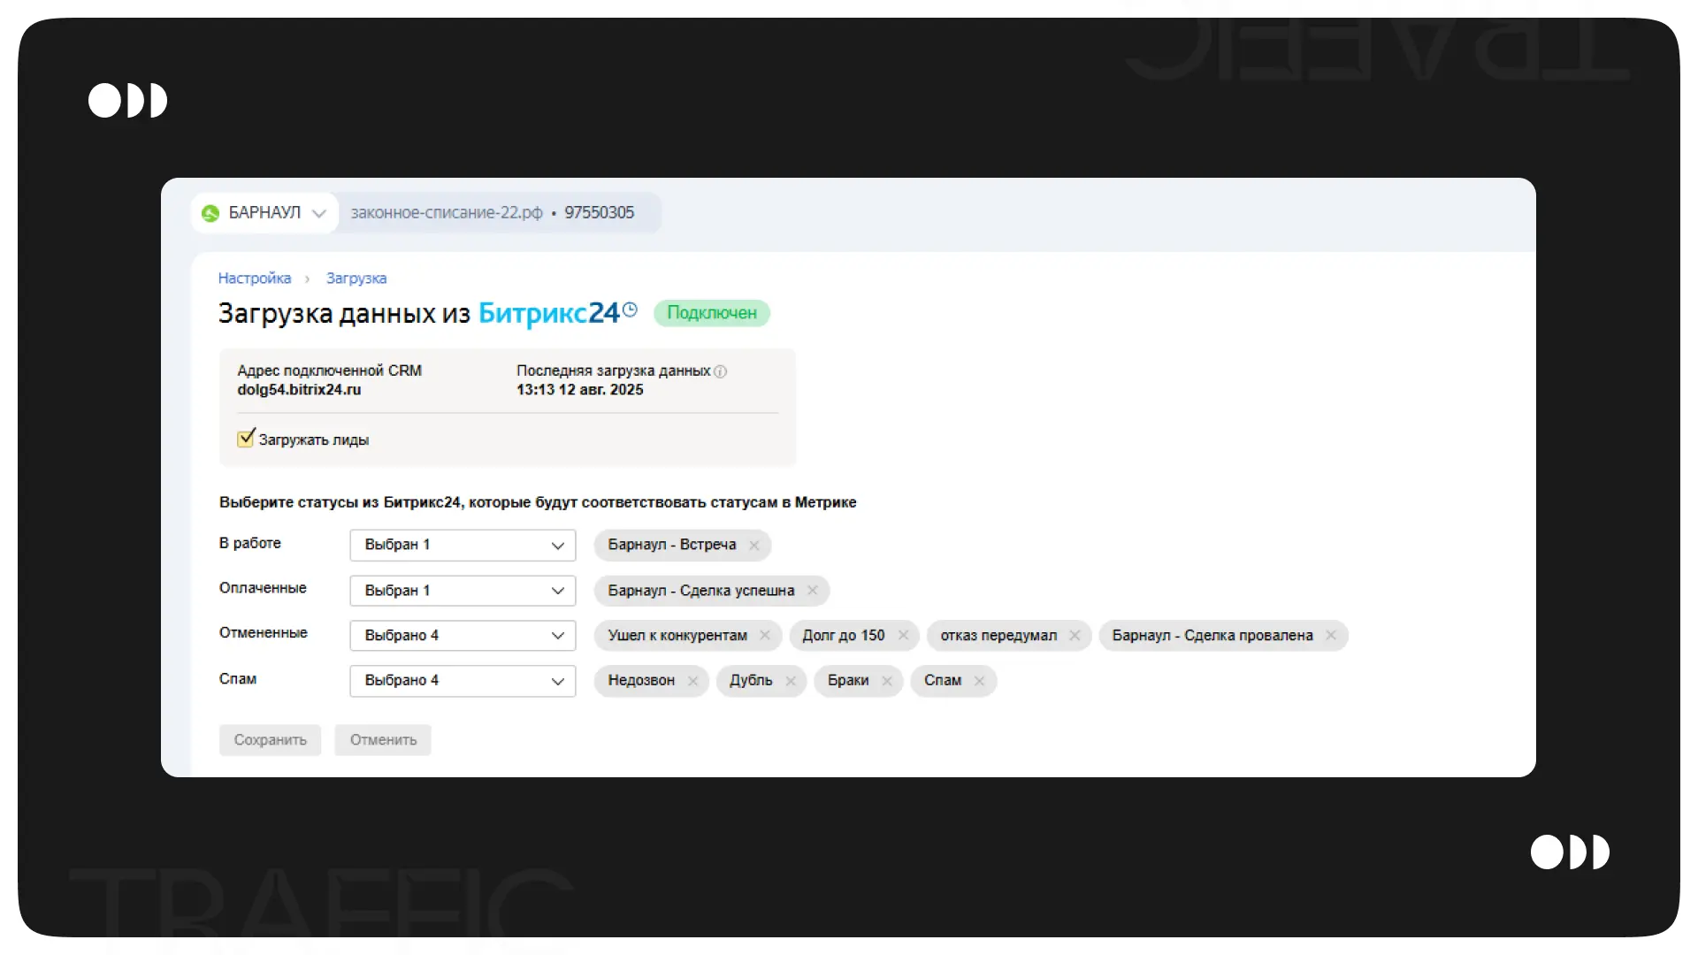This screenshot has height=955, width=1698.
Task: Remove the 'Барнаул - Сделка успешна' tag
Action: pyautogui.click(x=813, y=591)
